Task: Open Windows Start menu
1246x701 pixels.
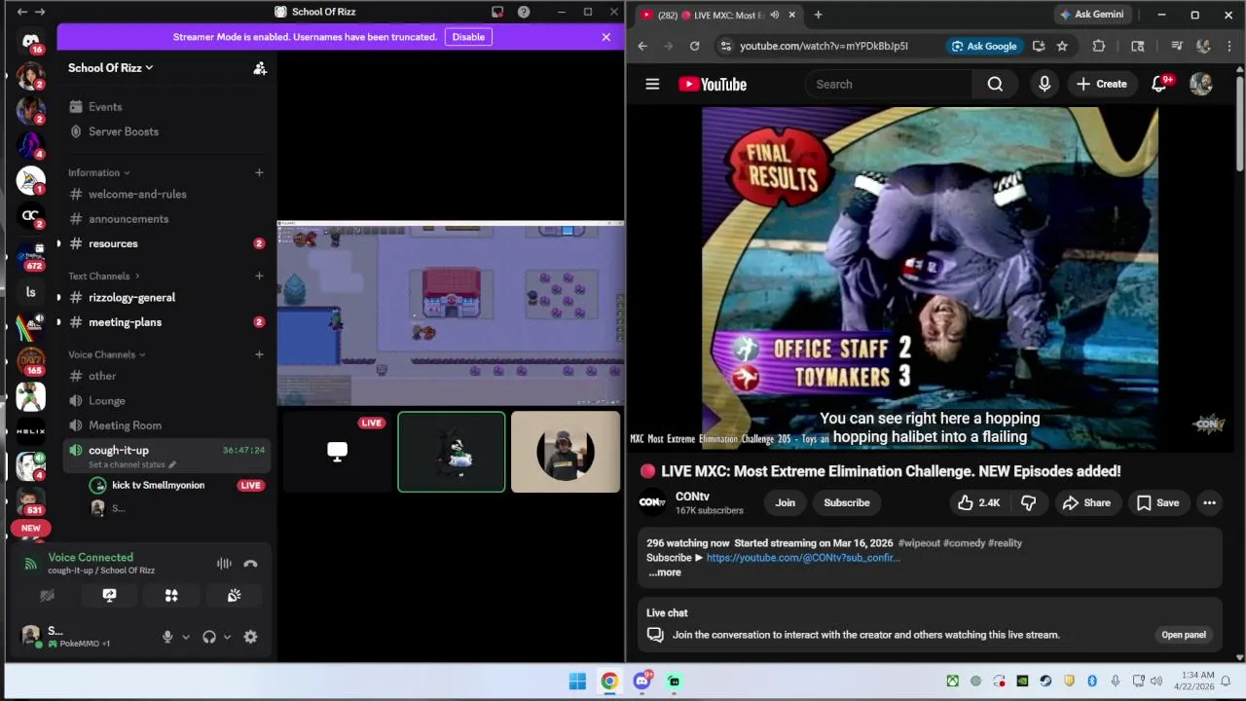Action: [577, 682]
